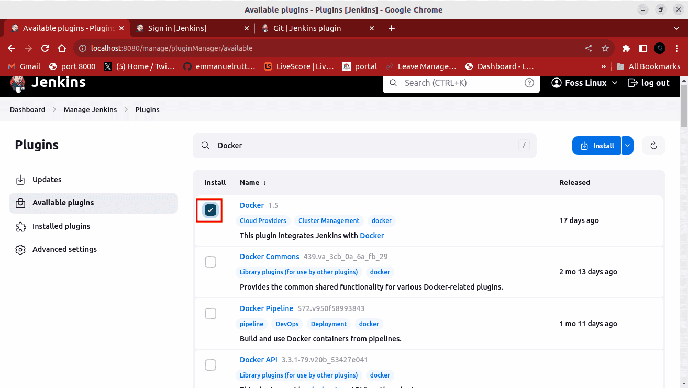The height and width of the screenshot is (388, 688).
Task: Click the Chrome home icon
Action: [x=62, y=48]
